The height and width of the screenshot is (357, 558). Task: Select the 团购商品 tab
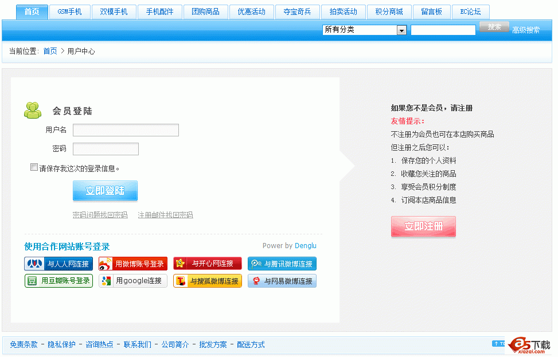[206, 11]
